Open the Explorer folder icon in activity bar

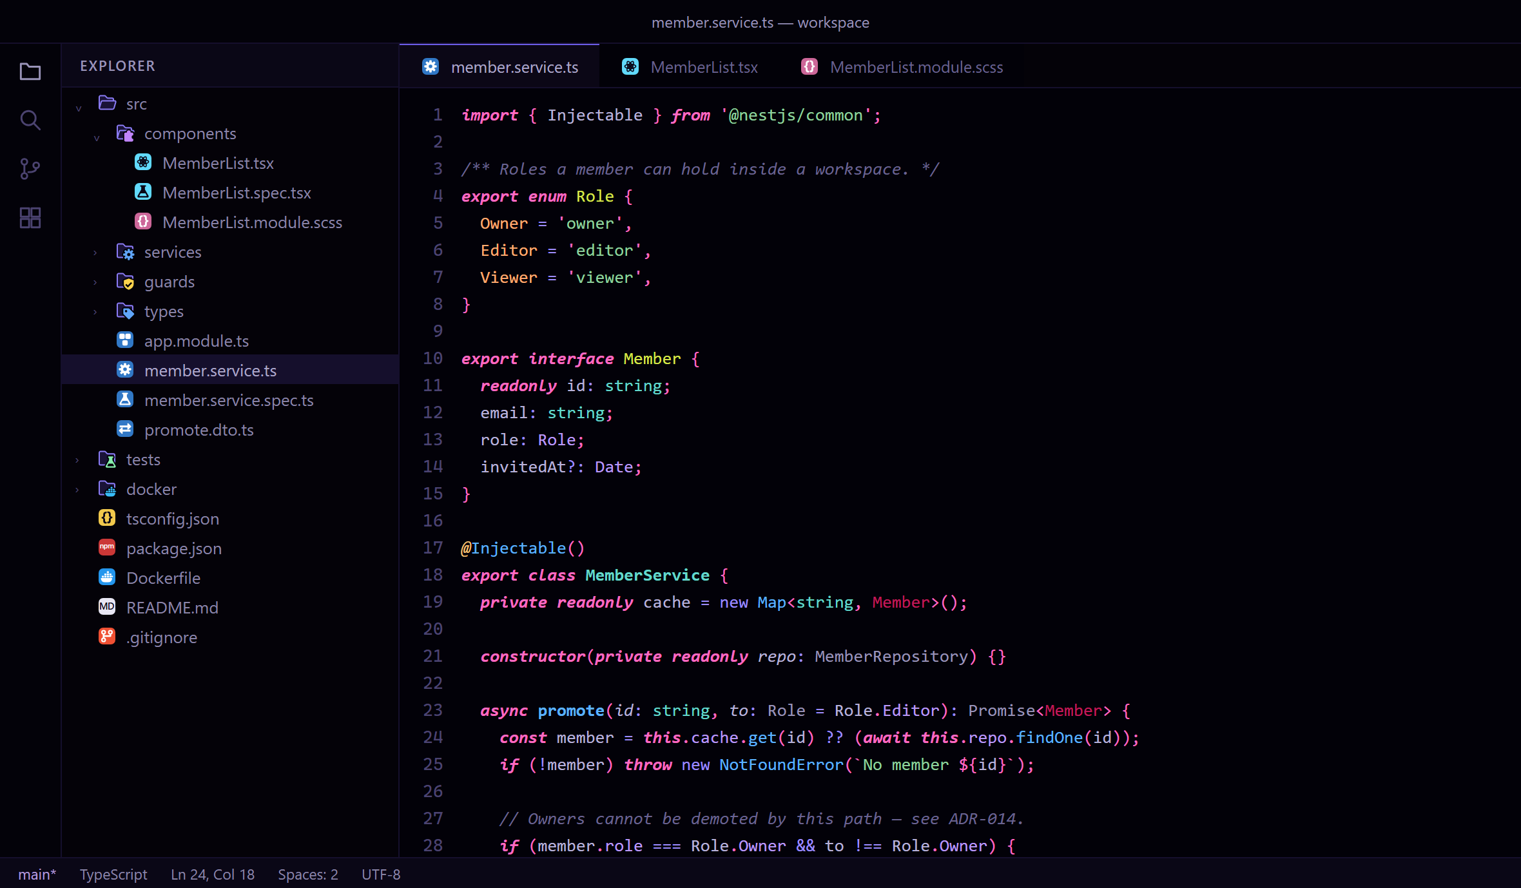(x=30, y=72)
